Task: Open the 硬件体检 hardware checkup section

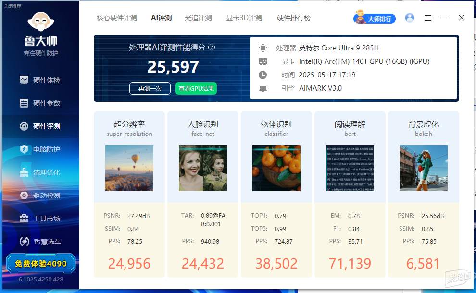Action: pyautogui.click(x=40, y=80)
